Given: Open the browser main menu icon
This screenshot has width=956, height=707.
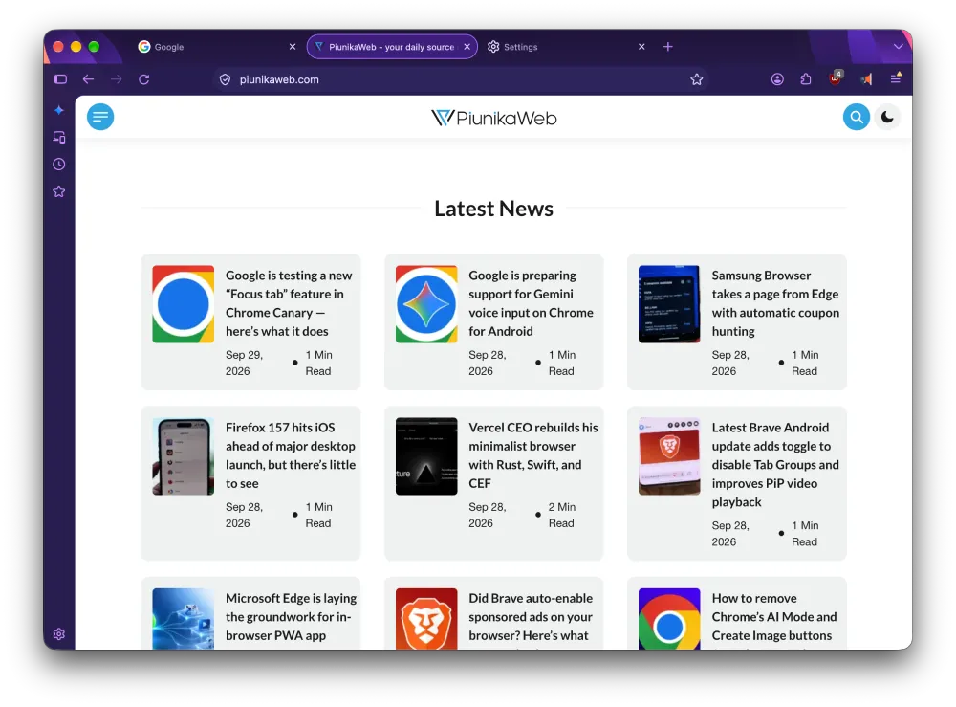Looking at the screenshot, I should pos(896,78).
